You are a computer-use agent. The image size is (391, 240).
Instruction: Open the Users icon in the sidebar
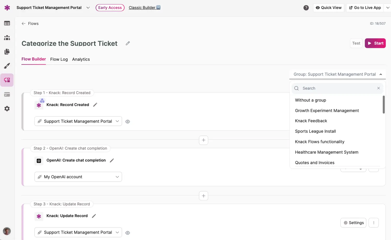coord(7,38)
